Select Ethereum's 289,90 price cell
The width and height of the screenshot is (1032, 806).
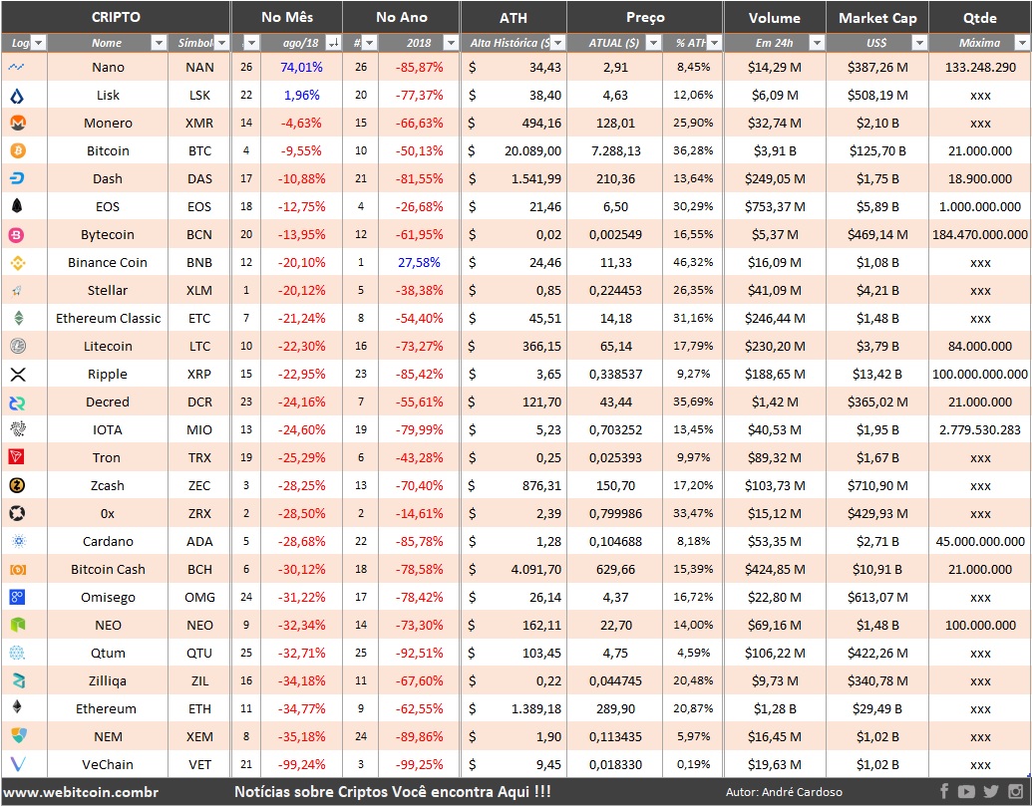click(615, 708)
